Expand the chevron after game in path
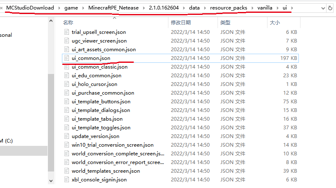This screenshot has height=188, width=336. 83,8
